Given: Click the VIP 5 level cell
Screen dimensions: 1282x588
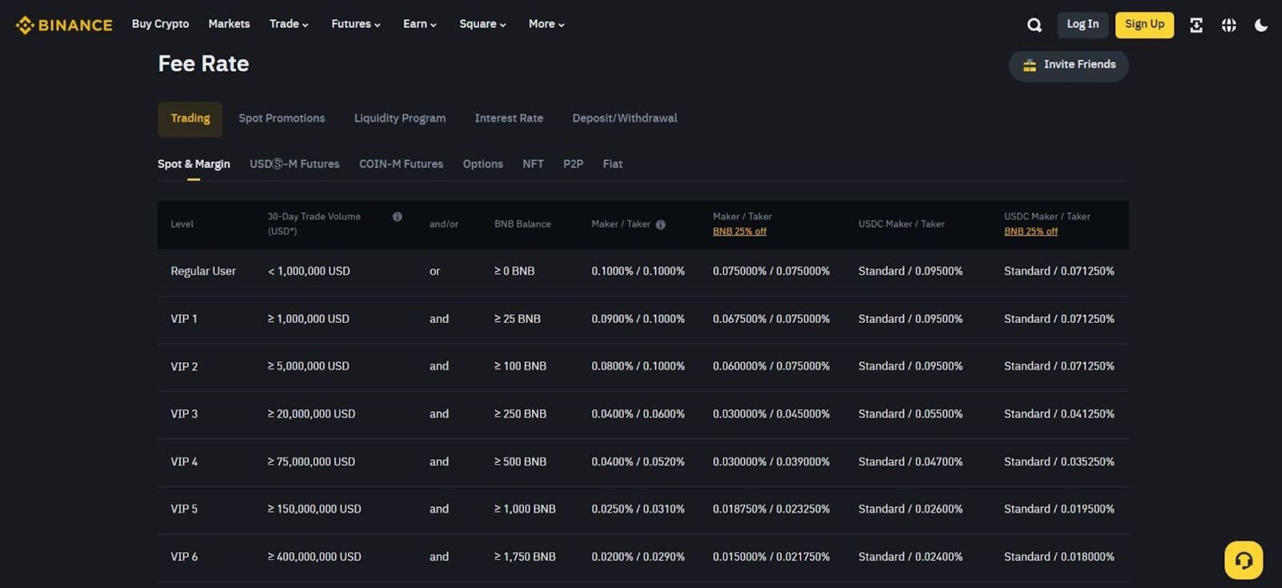Looking at the screenshot, I should click(x=184, y=509).
